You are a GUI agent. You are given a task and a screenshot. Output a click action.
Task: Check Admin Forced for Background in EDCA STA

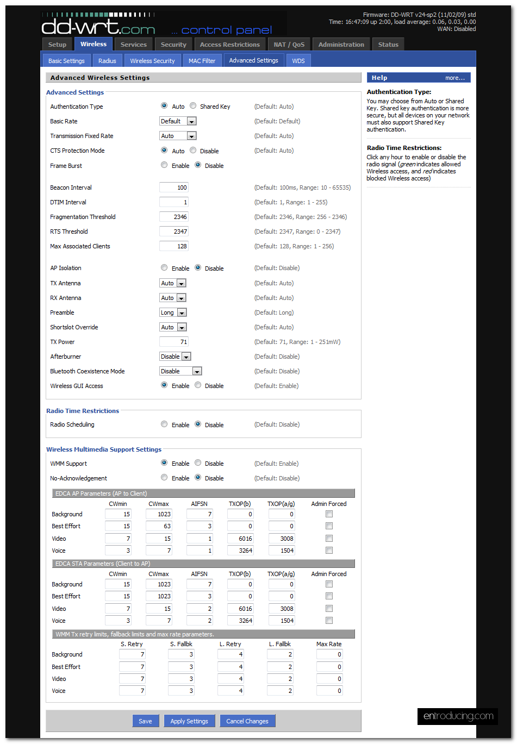329,584
